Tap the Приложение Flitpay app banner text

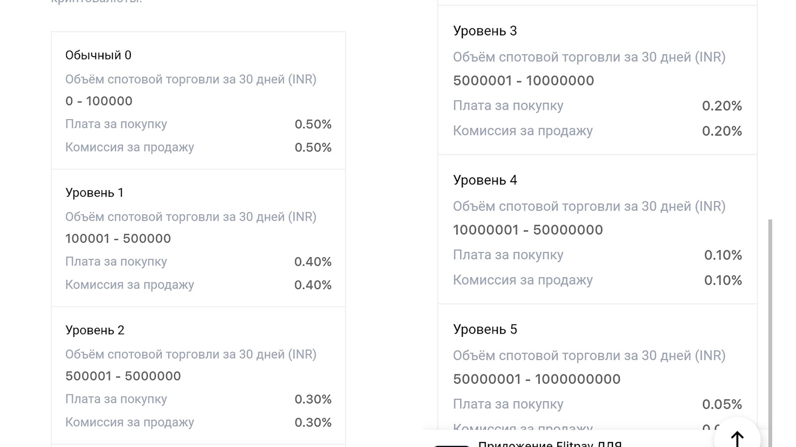click(550, 444)
